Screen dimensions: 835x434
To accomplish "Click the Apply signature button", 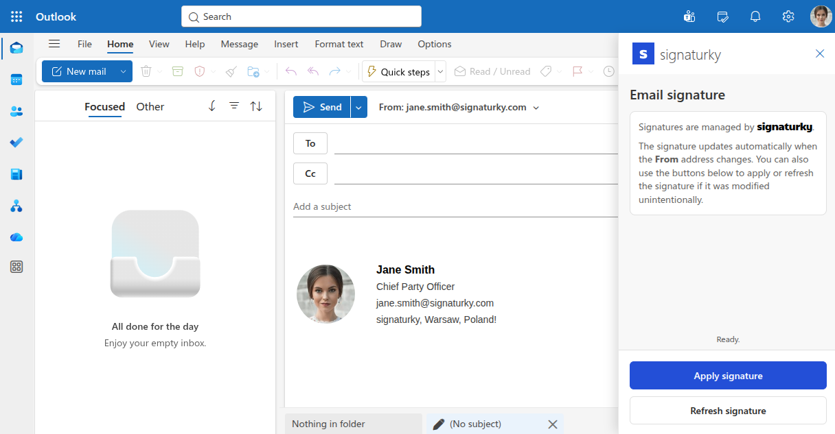I will [727, 375].
